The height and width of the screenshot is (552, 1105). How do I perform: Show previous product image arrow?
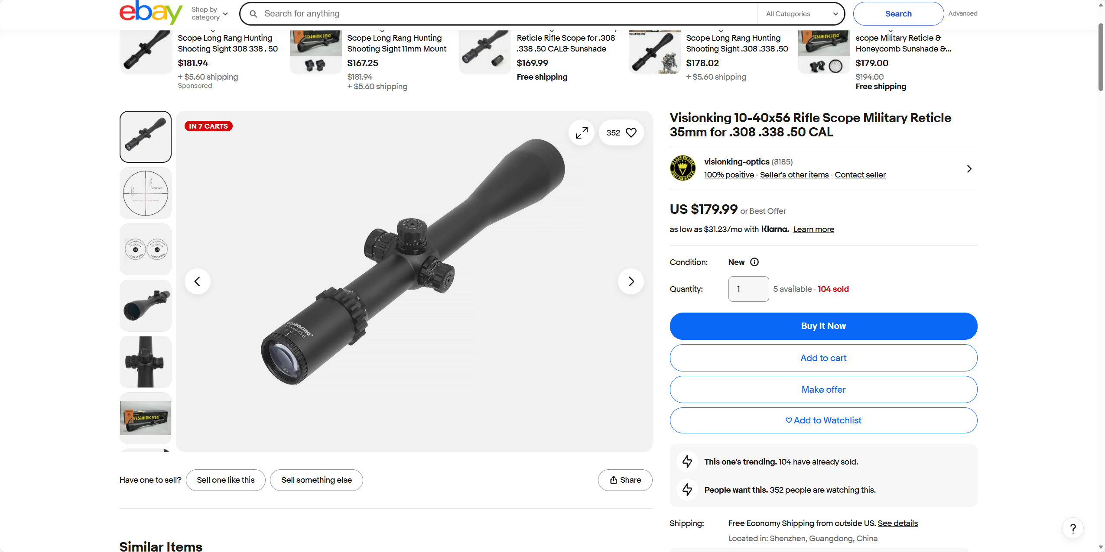(198, 281)
